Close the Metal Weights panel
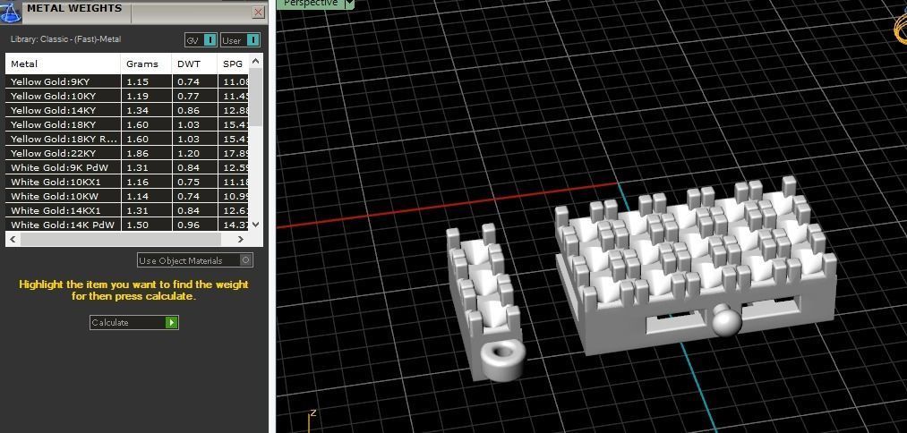The height and width of the screenshot is (433, 907). pyautogui.click(x=258, y=13)
